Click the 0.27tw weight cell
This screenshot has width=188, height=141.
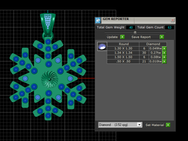pyautogui.click(x=155, y=53)
